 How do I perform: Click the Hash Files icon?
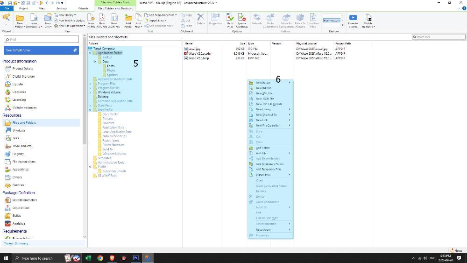(230, 20)
